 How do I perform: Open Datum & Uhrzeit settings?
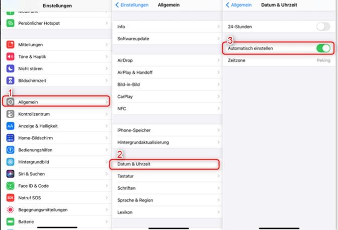tap(165, 164)
